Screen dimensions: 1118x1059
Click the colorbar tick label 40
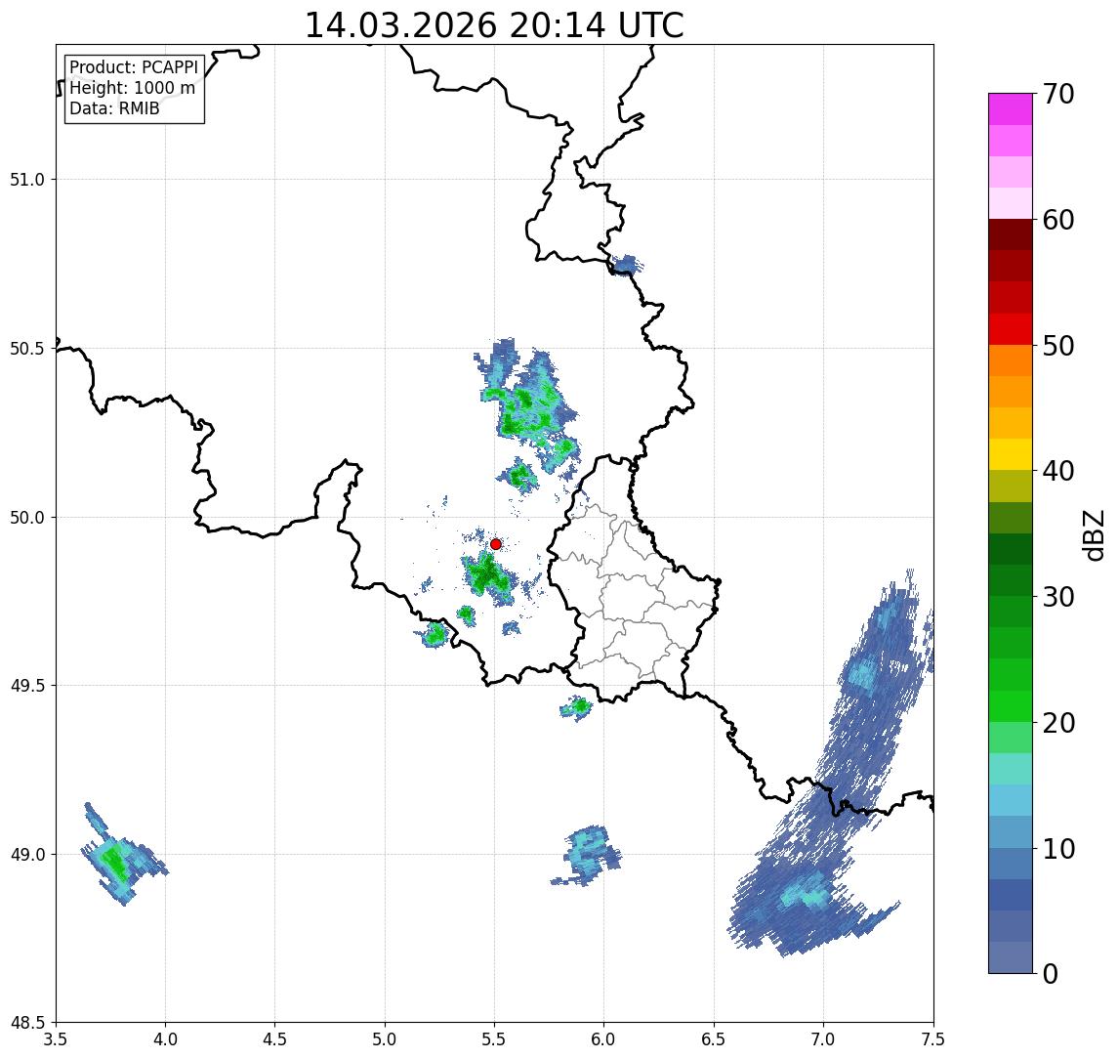click(x=1058, y=471)
